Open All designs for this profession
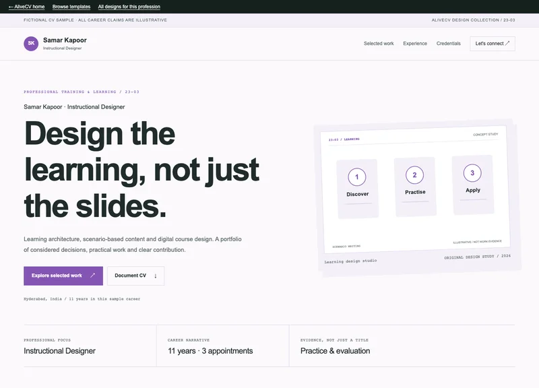This screenshot has width=539, height=388. [129, 7]
